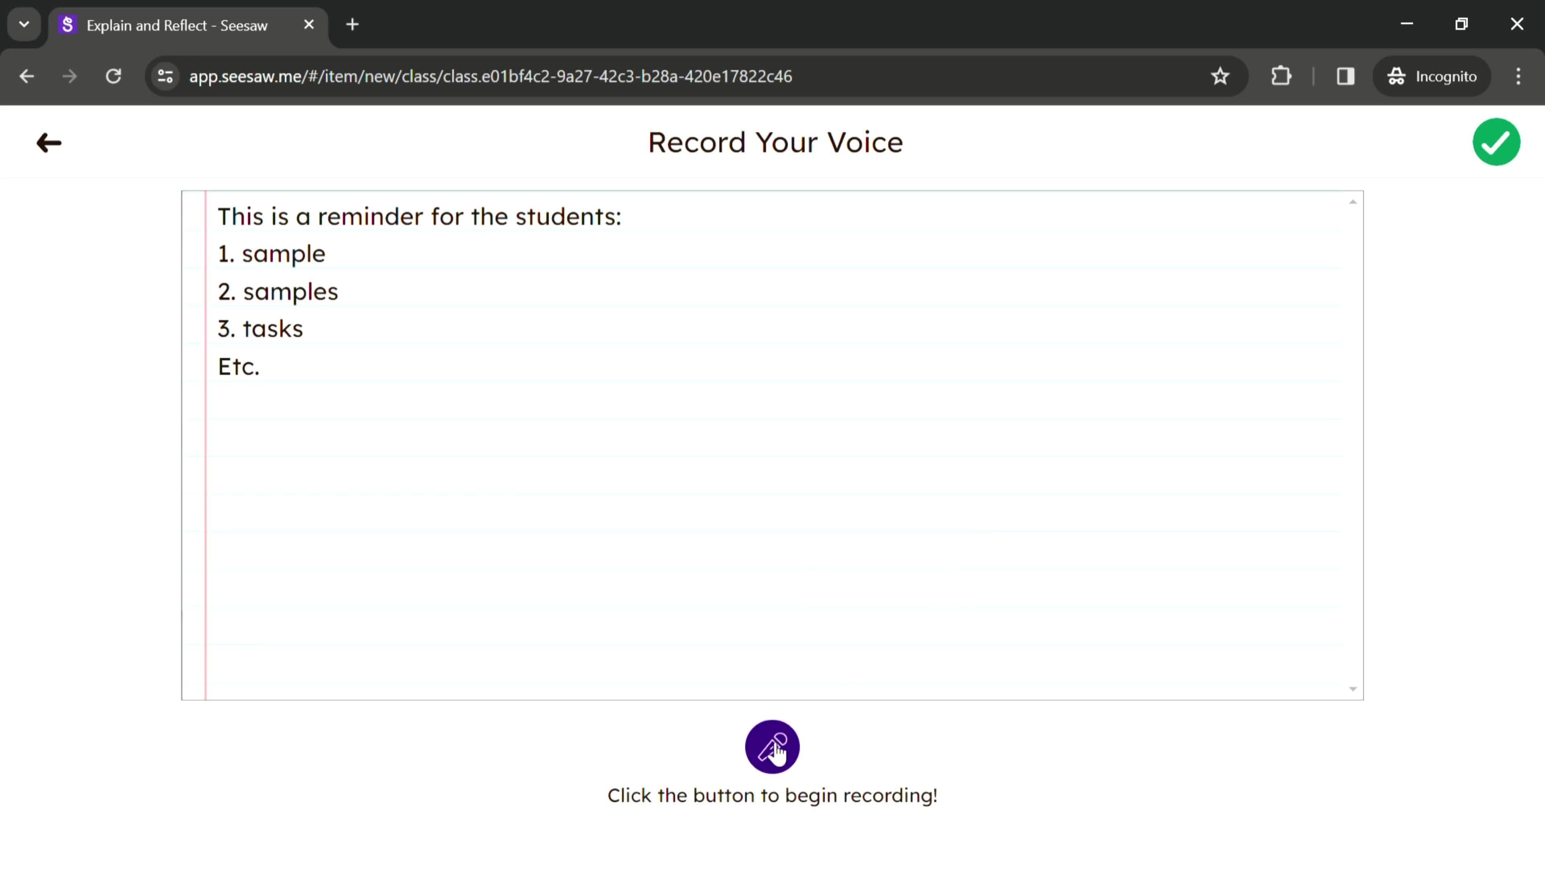Viewport: 1545px width, 869px height.
Task: Click the back arrow navigation icon
Action: click(x=48, y=141)
